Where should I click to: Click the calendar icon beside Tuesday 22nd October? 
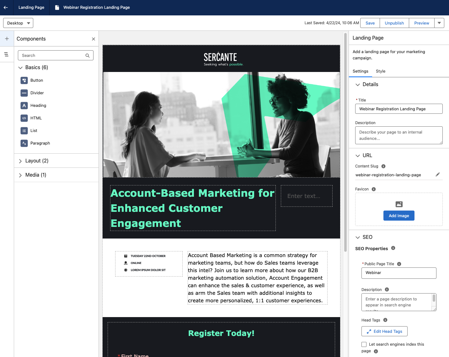[x=126, y=256]
